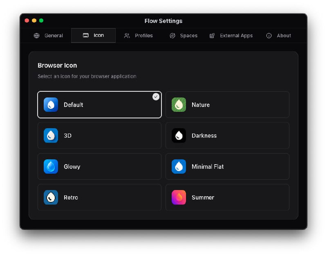
Task: Select the Retro browser icon
Action: pyautogui.click(x=99, y=197)
